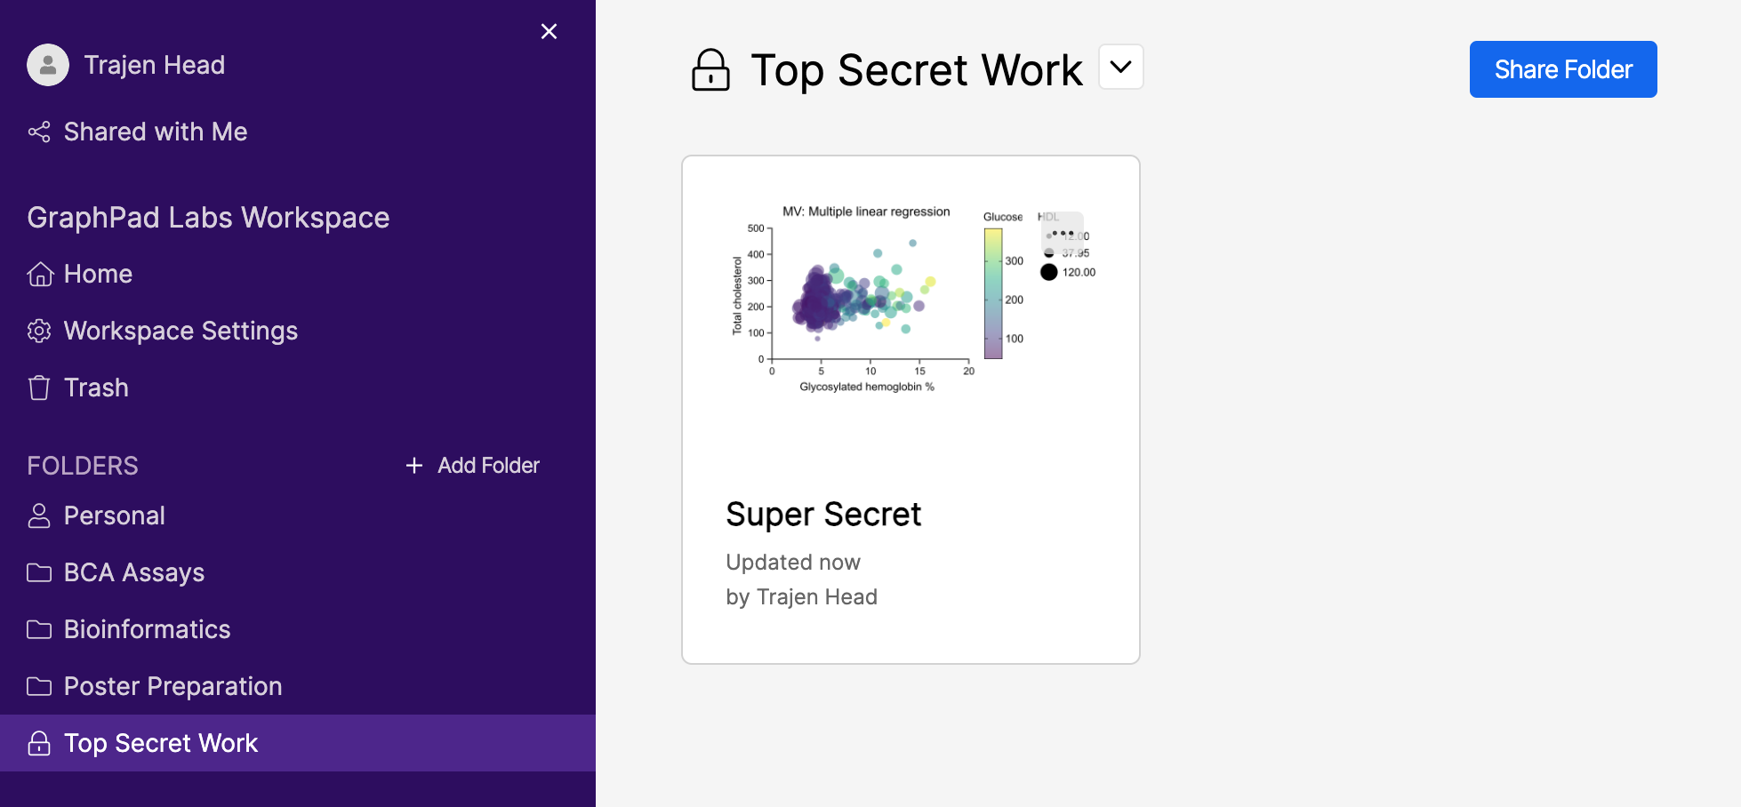Click the Add Folder link
This screenshot has height=807, width=1741.
point(488,466)
